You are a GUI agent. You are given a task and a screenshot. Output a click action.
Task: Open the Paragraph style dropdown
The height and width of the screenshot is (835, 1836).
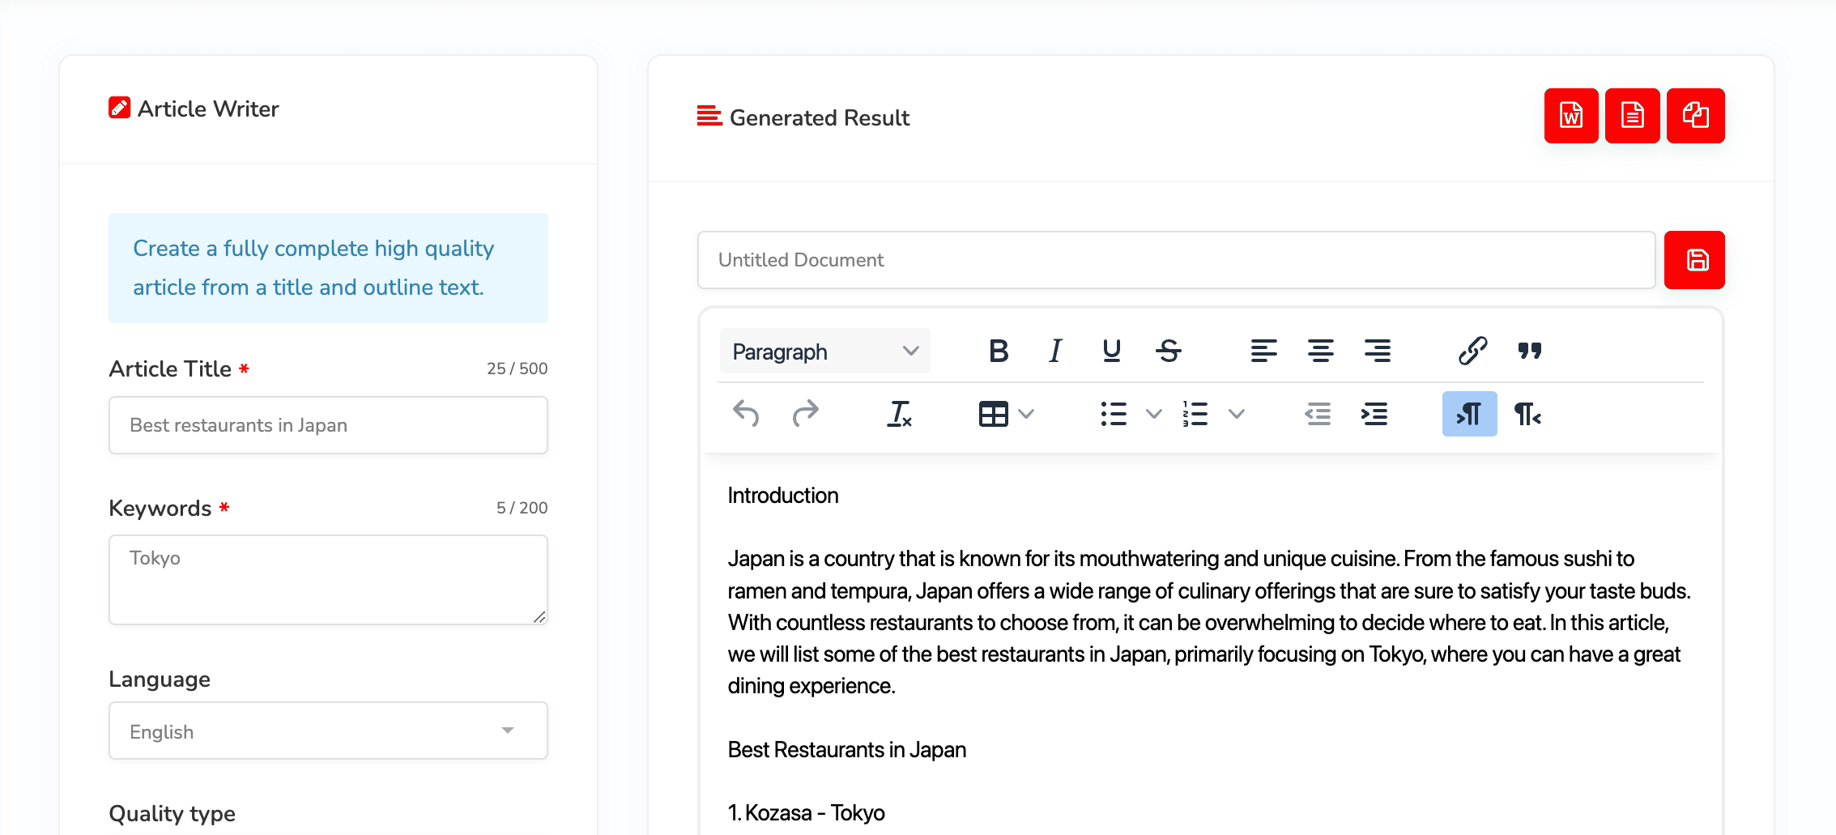point(824,351)
